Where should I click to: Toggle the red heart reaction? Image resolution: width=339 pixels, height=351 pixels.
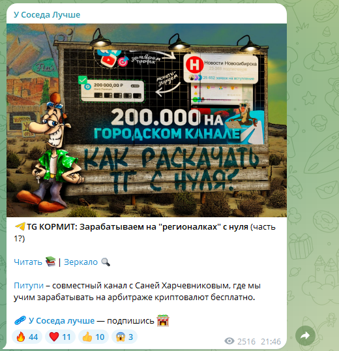coord(60,337)
